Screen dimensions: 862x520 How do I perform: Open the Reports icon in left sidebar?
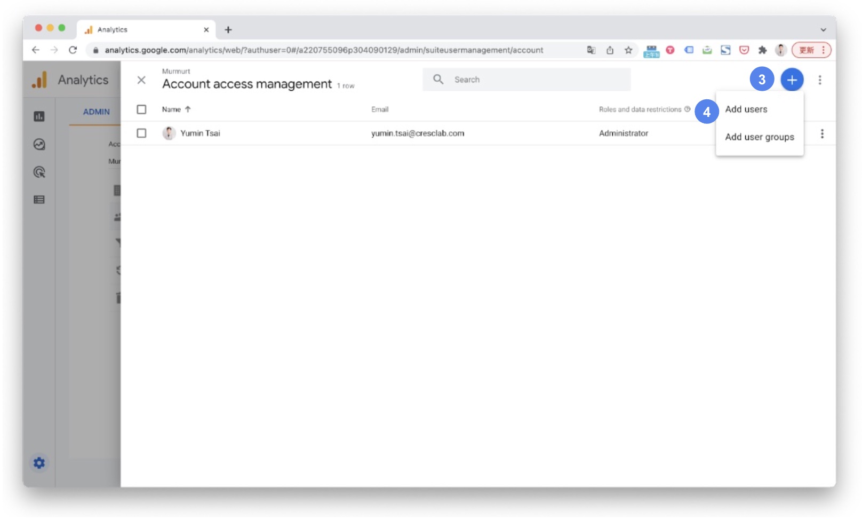[x=39, y=116]
